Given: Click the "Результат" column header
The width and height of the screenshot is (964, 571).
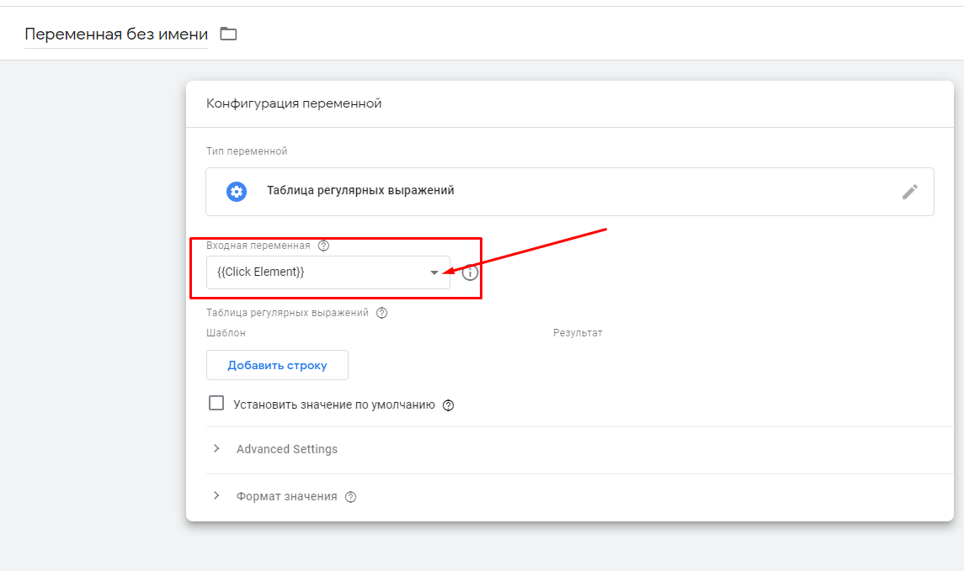Looking at the screenshot, I should click(578, 333).
